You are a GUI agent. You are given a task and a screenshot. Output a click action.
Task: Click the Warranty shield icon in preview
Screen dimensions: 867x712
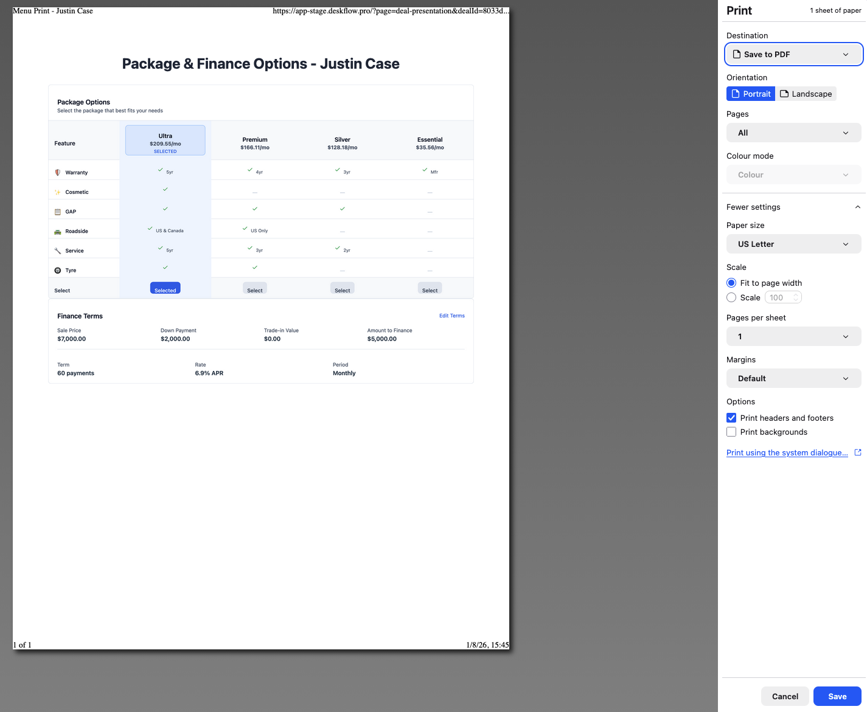click(58, 173)
